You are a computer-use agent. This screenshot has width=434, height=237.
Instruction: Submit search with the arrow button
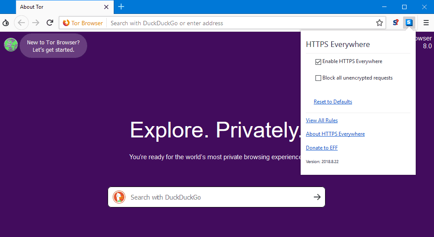[x=317, y=197]
